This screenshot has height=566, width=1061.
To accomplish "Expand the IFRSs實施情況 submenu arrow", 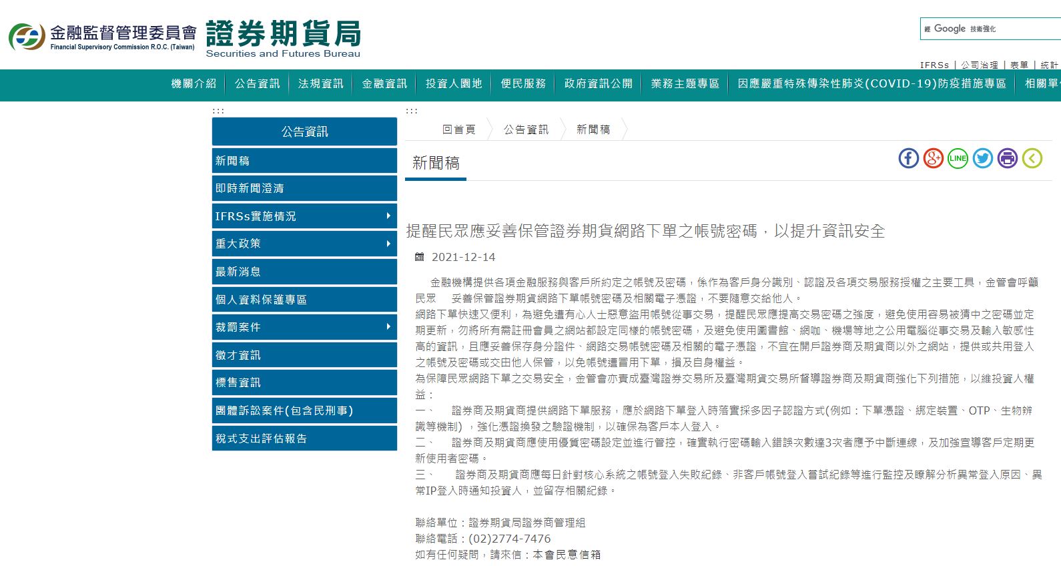I will tap(388, 216).
